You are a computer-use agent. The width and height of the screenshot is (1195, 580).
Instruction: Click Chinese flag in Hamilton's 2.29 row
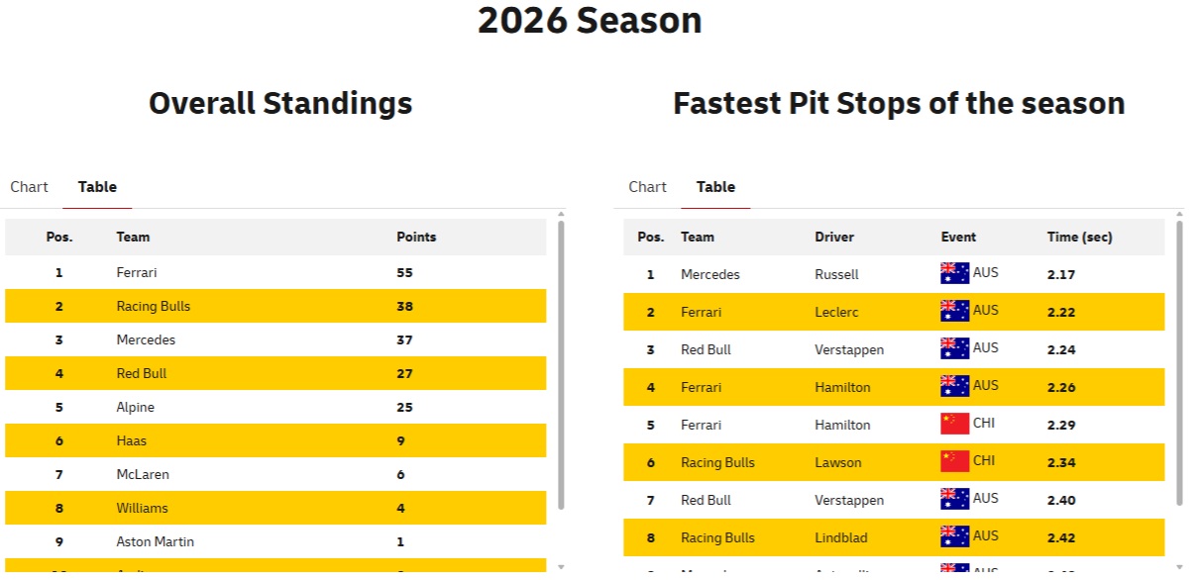click(954, 424)
